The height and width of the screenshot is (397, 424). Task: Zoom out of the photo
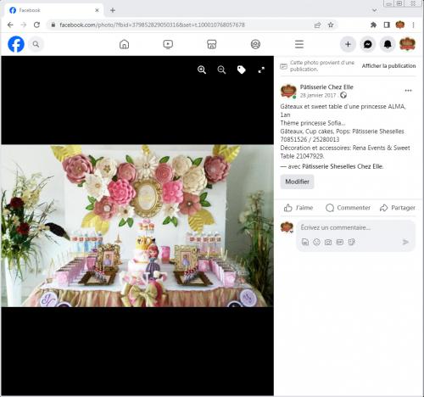click(x=221, y=70)
